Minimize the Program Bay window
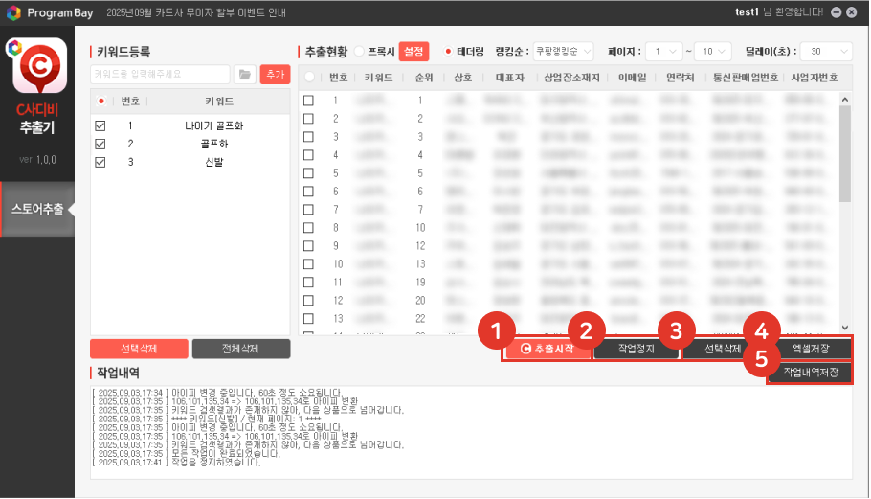 (x=837, y=12)
